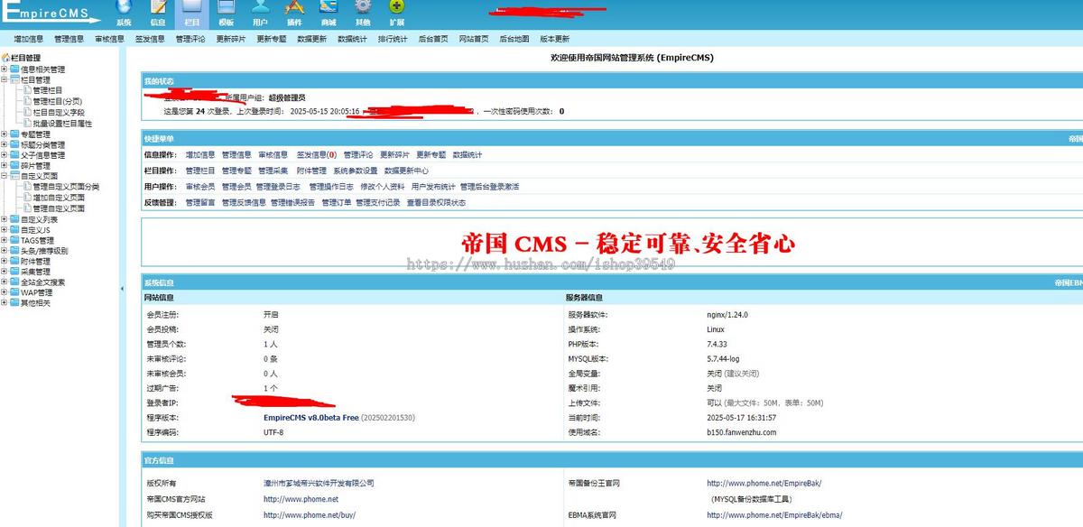Click the EmpireCMS v8.0beta Free version link

311,418
